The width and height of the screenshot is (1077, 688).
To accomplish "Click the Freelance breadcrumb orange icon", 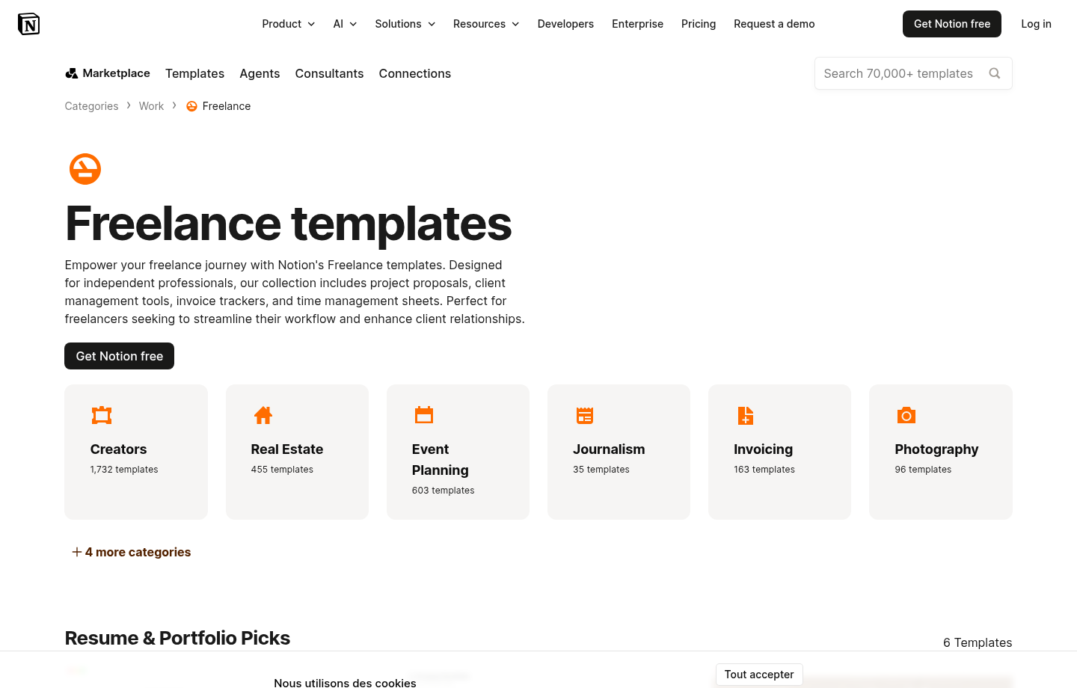I will (x=191, y=106).
